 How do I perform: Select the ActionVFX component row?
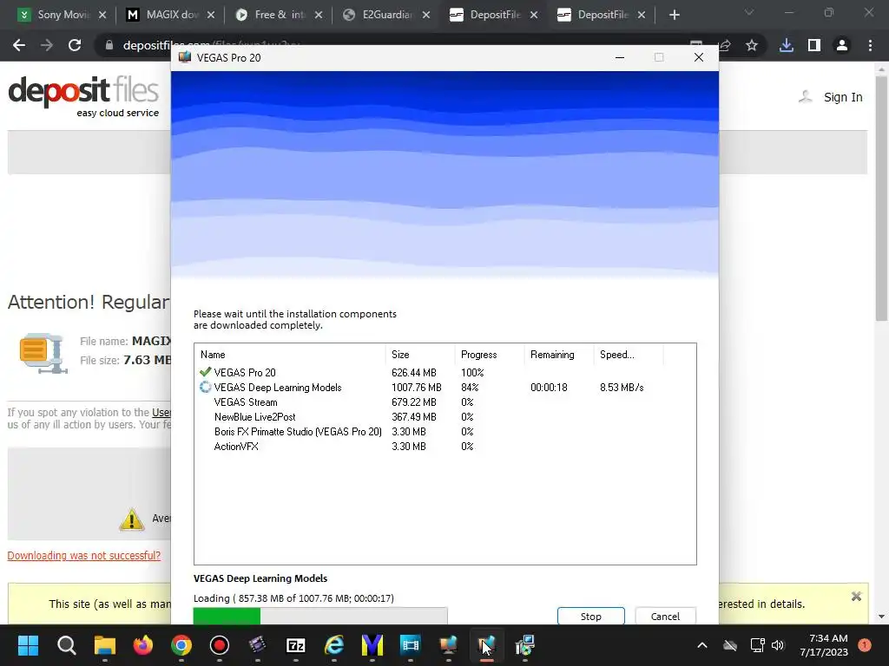pos(445,447)
